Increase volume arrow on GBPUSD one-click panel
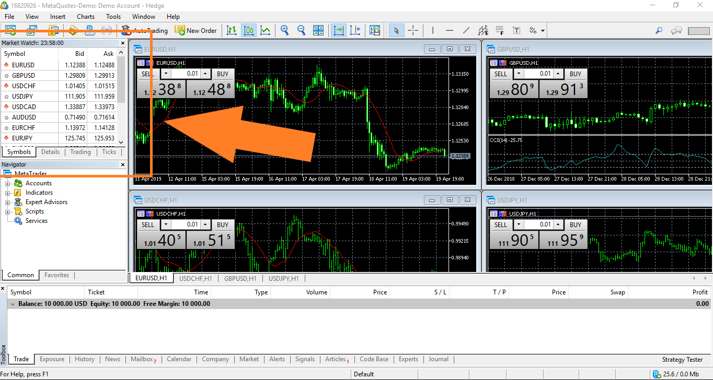Viewport: 713px width, 380px height. 559,74
